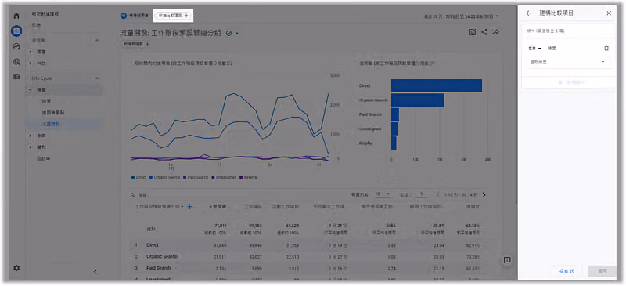Toggle the Direct legend entry under line chart

click(139, 177)
